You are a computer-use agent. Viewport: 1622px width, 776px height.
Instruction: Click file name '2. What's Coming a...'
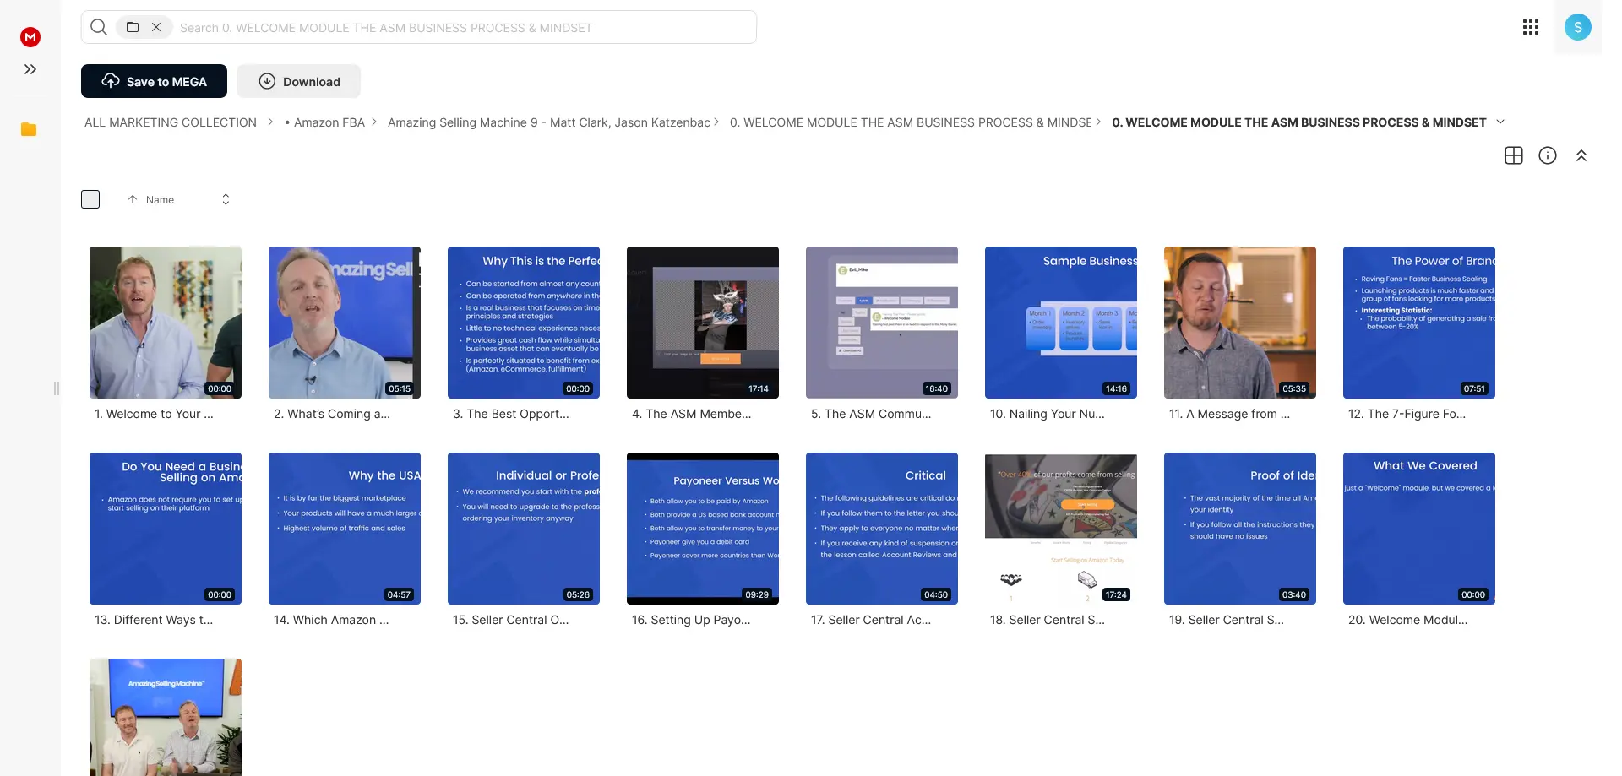(332, 414)
